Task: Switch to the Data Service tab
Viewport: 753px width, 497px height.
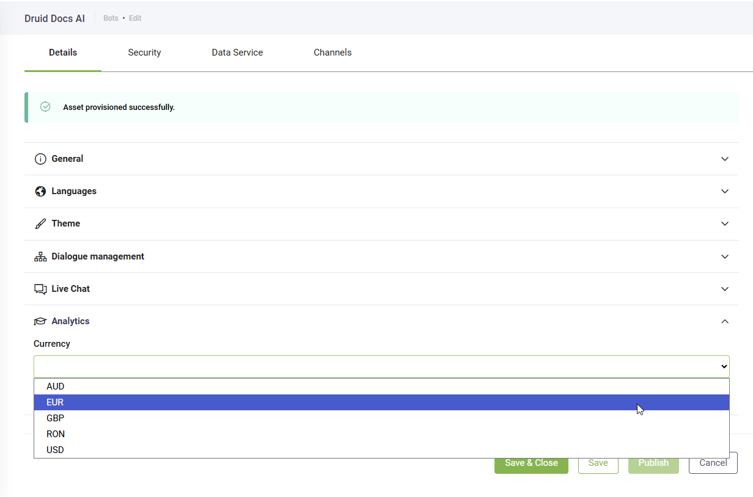Action: 237,53
